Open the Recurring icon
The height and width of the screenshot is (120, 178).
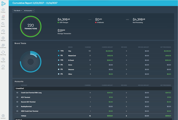3,53
